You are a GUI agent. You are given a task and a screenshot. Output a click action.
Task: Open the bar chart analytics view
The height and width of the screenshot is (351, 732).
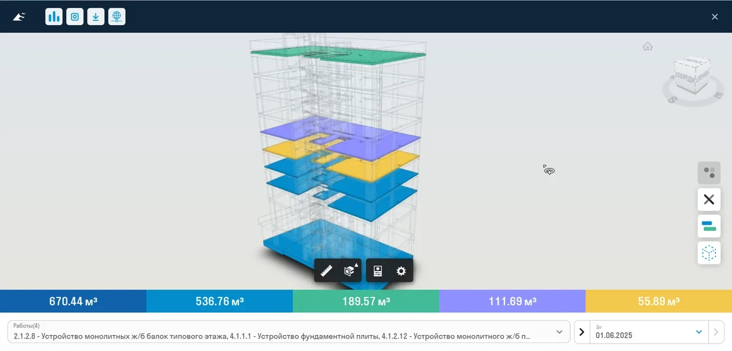(54, 17)
